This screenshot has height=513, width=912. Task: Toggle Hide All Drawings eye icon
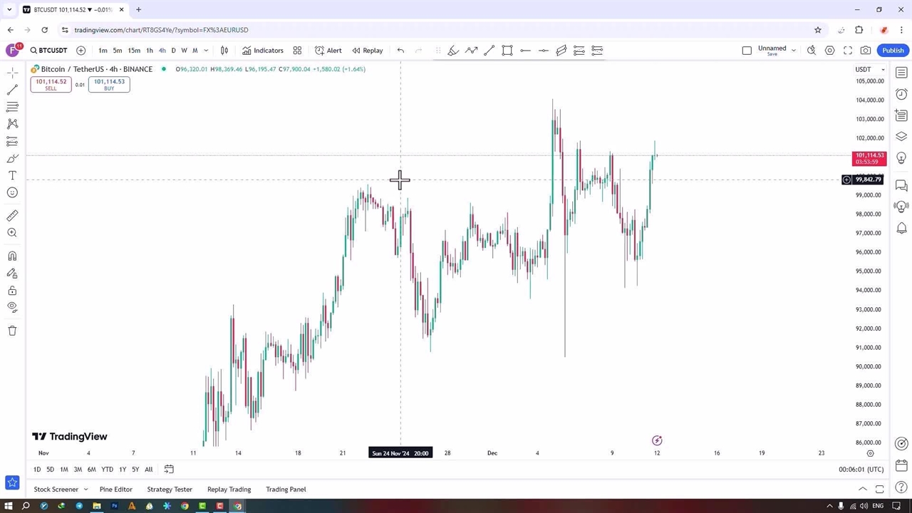point(12,307)
